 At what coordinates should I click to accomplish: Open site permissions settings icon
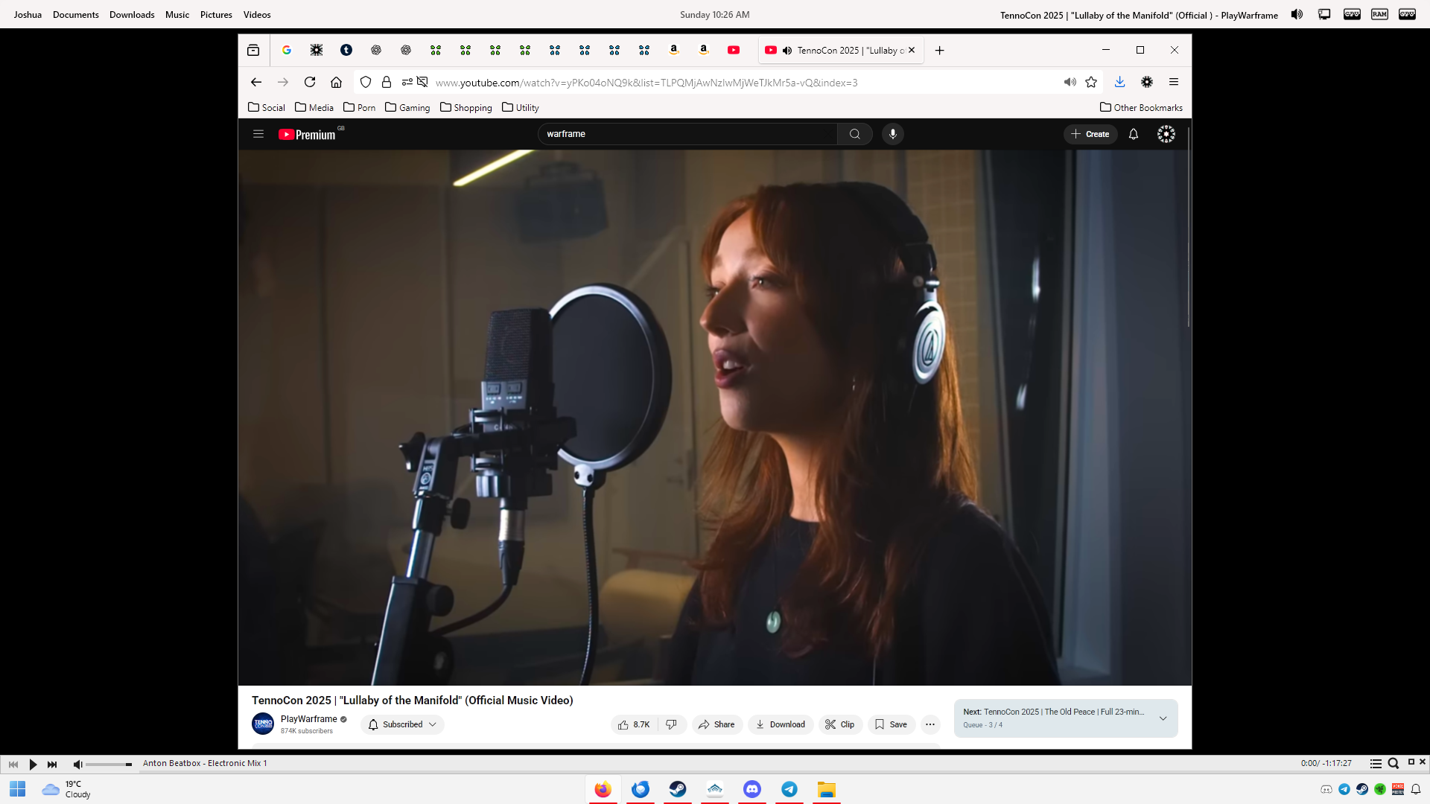(407, 82)
